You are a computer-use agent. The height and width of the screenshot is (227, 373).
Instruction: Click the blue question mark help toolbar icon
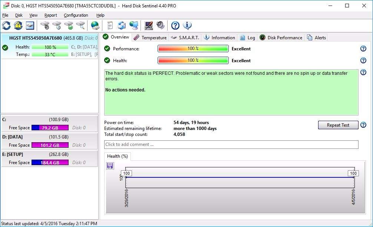175,26
